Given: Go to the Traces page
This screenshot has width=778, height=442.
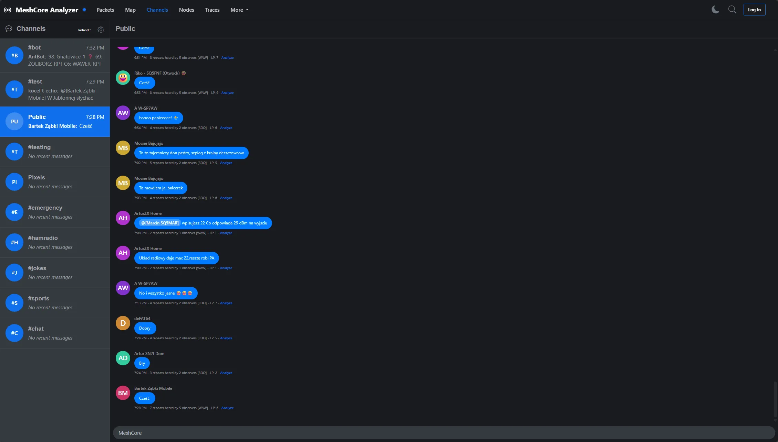Looking at the screenshot, I should (x=212, y=10).
